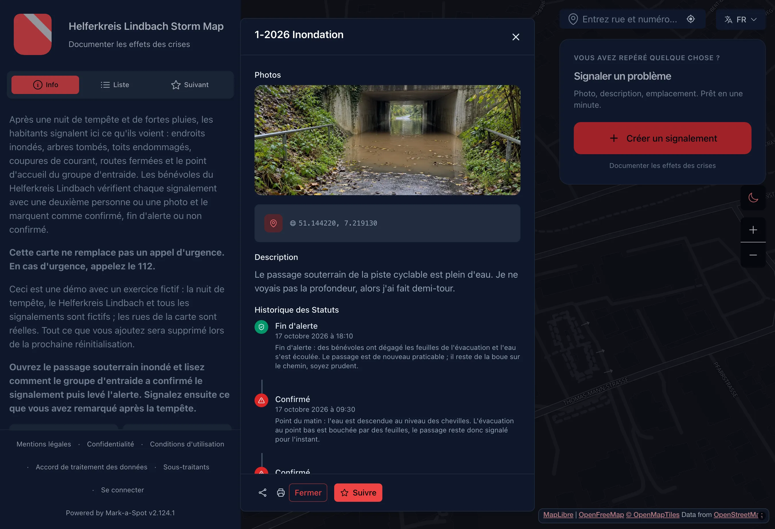This screenshot has width=775, height=529.
Task: Collapse the map attribution info toggle
Action: (762, 515)
